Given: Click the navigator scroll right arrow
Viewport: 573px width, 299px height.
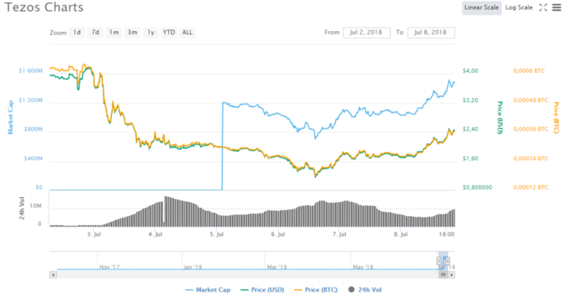Looking at the screenshot, I should [452, 274].
